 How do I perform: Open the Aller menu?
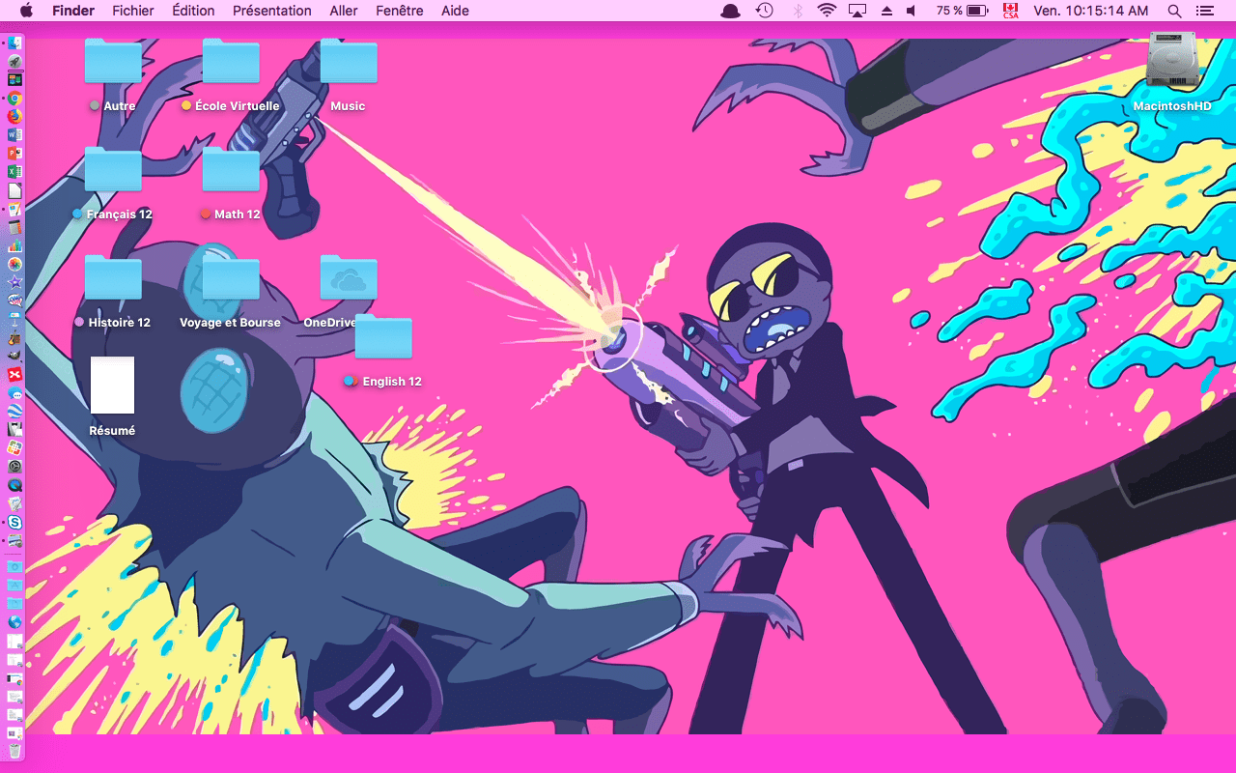[344, 11]
